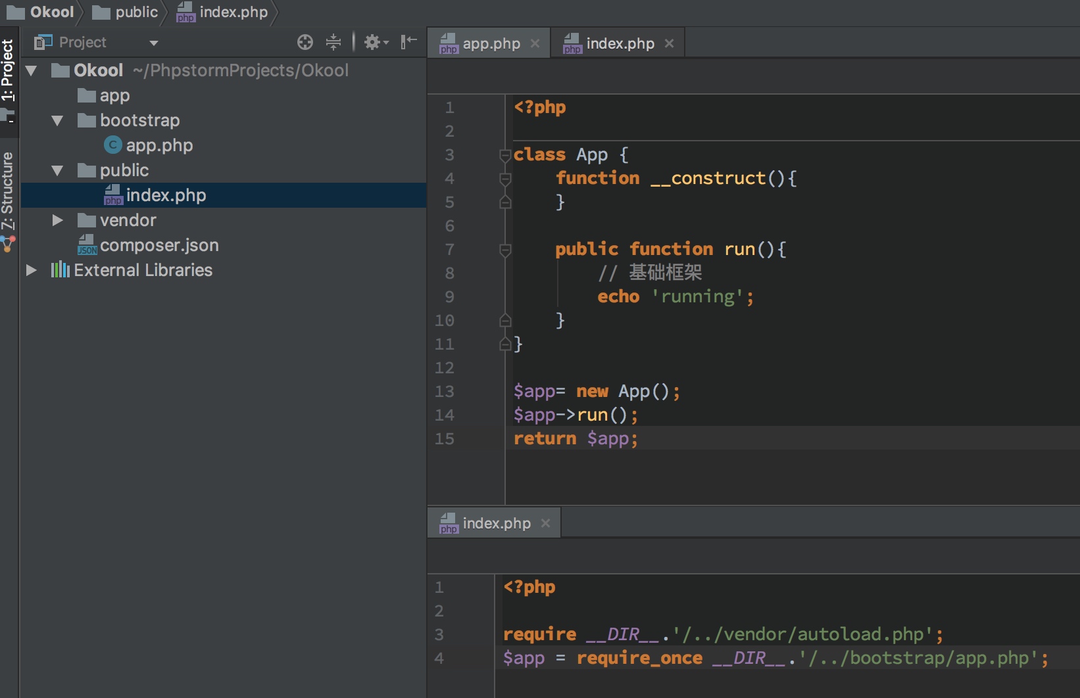Screen dimensions: 1080x698
Task: Fold the class App block at line 3
Action: pos(505,155)
